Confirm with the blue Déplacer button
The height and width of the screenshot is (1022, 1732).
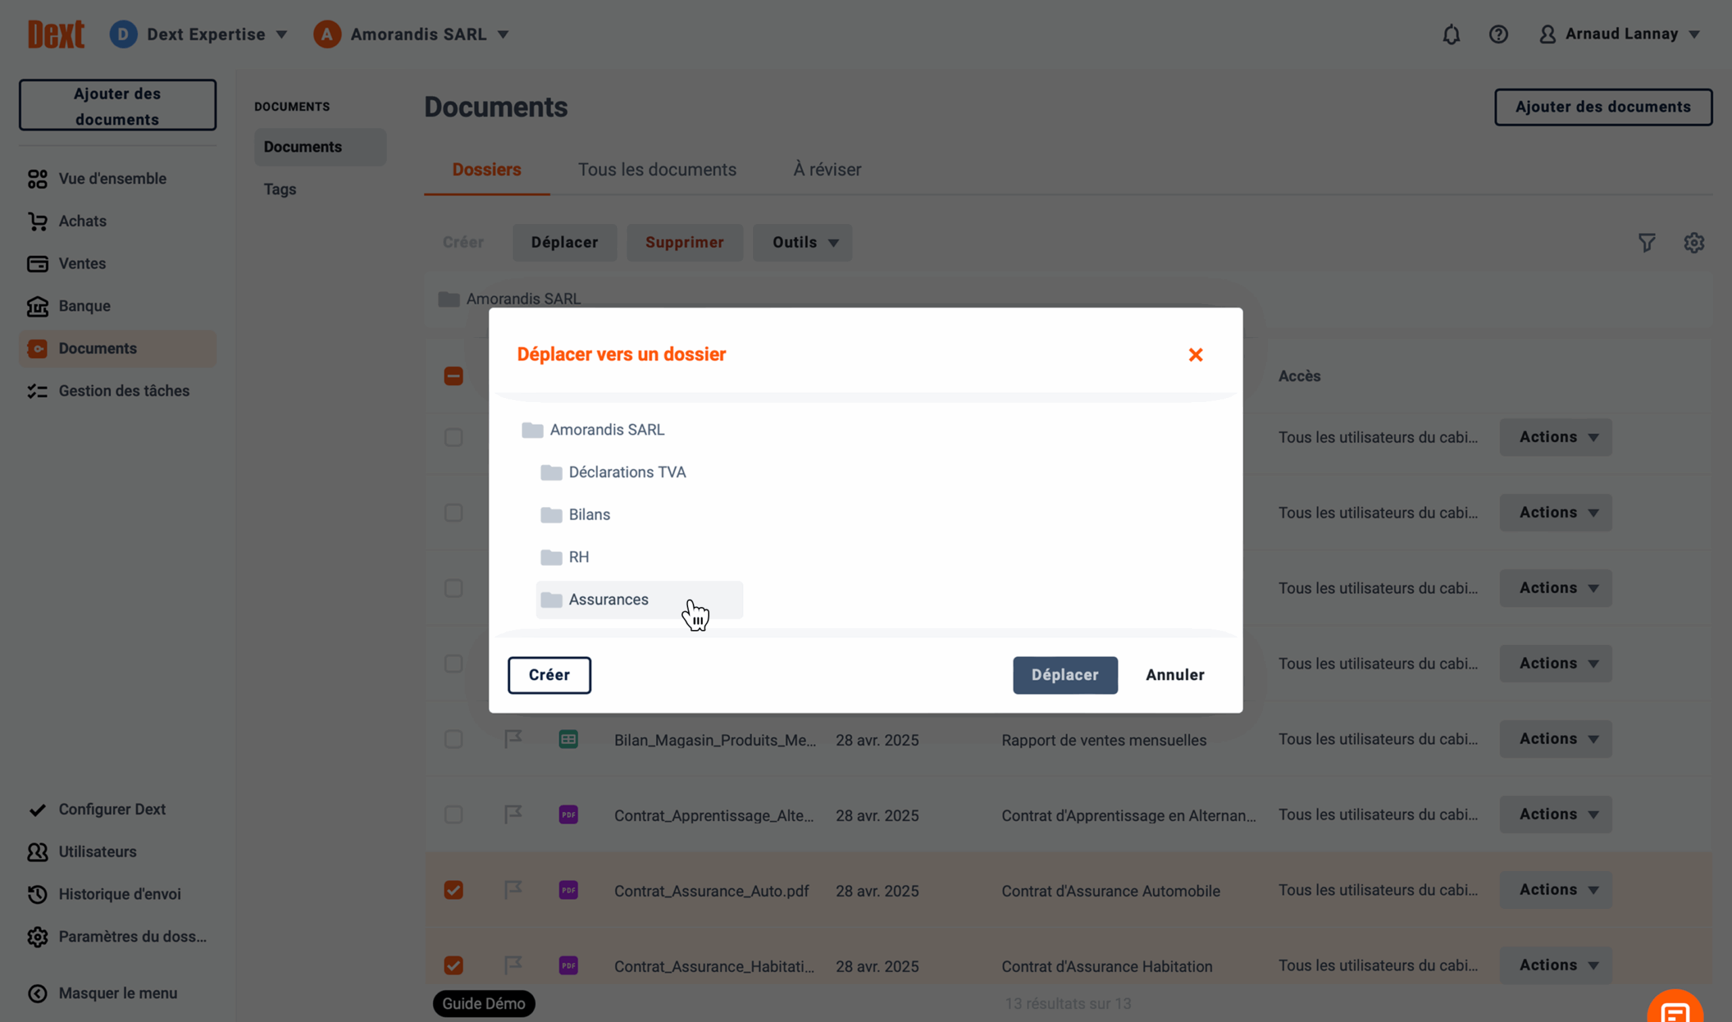pos(1065,675)
